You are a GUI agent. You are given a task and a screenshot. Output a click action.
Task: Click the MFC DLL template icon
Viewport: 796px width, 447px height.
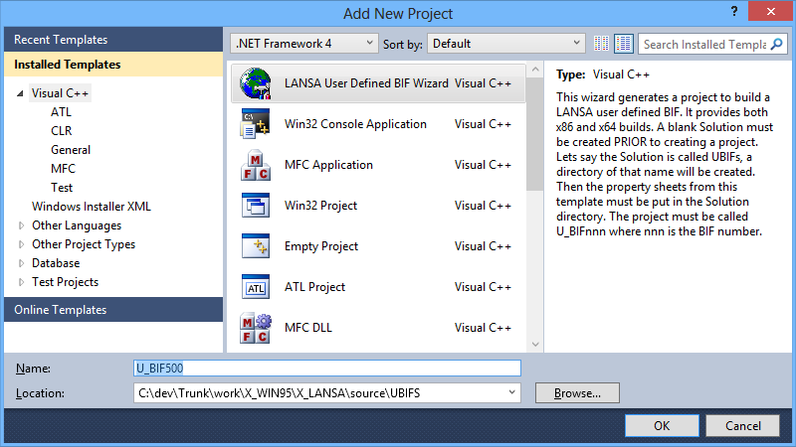coord(256,328)
